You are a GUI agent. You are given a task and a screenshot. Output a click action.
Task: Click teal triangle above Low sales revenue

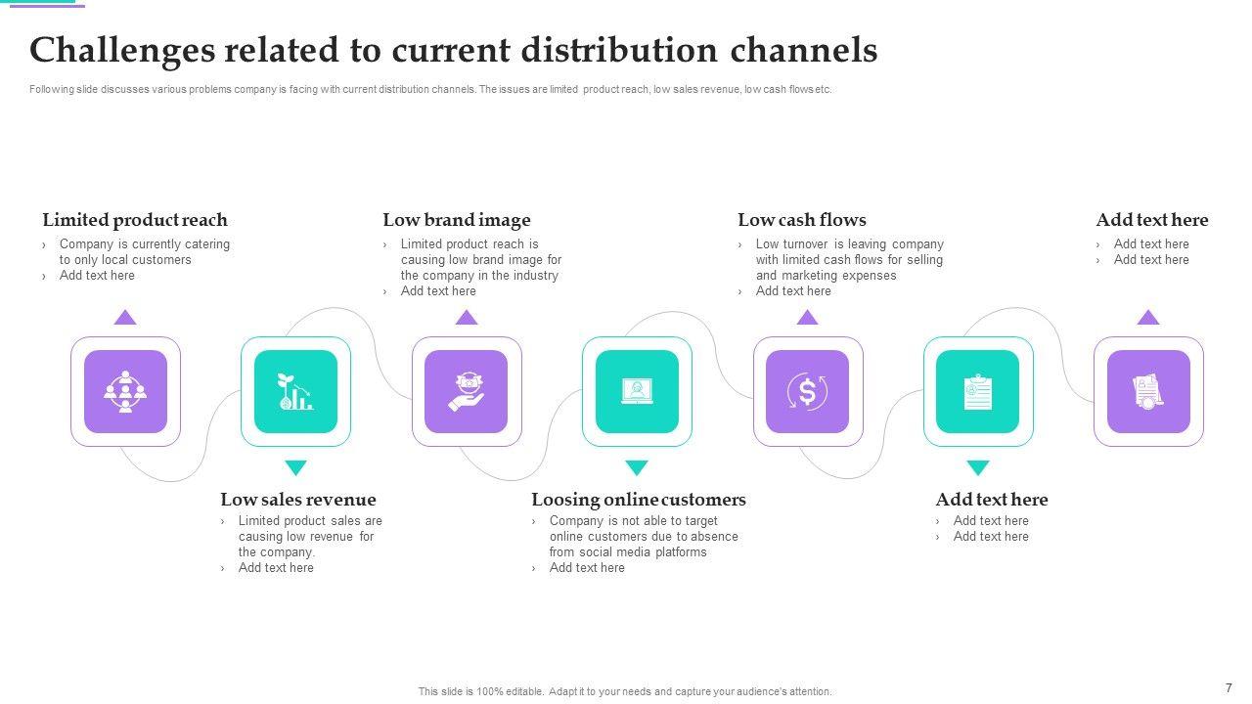point(295,468)
